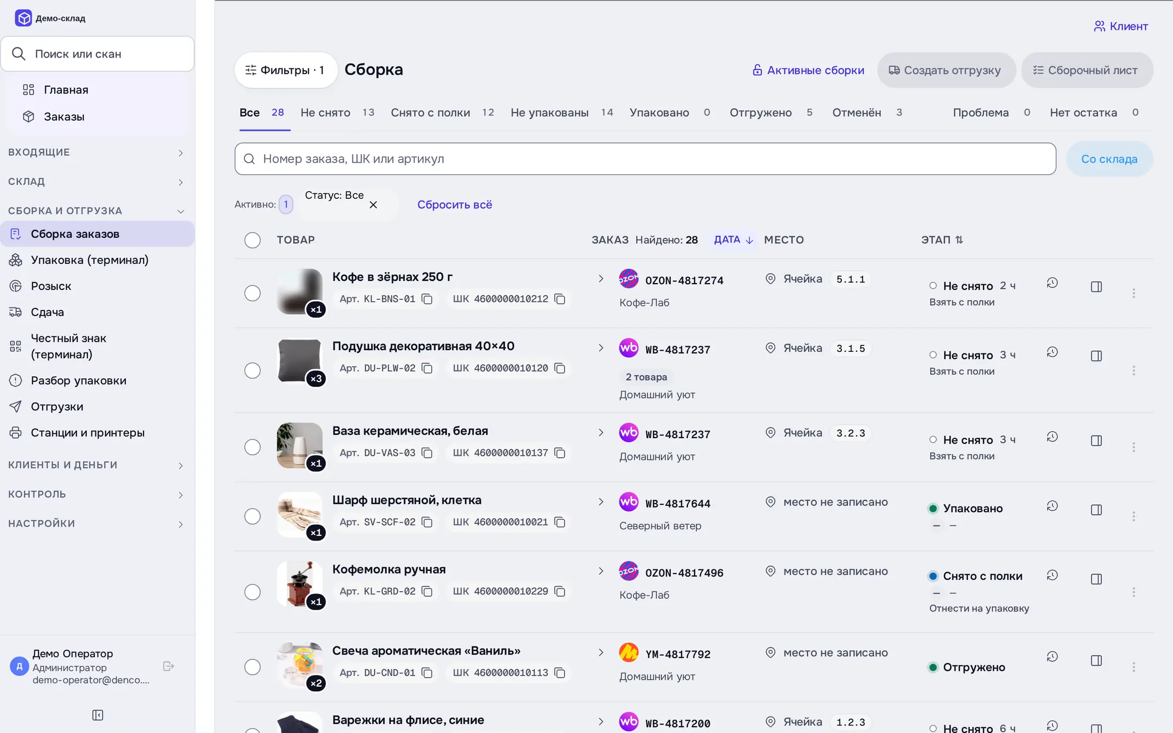Copy article KL-BNS-01 to clipboard

coord(427,299)
